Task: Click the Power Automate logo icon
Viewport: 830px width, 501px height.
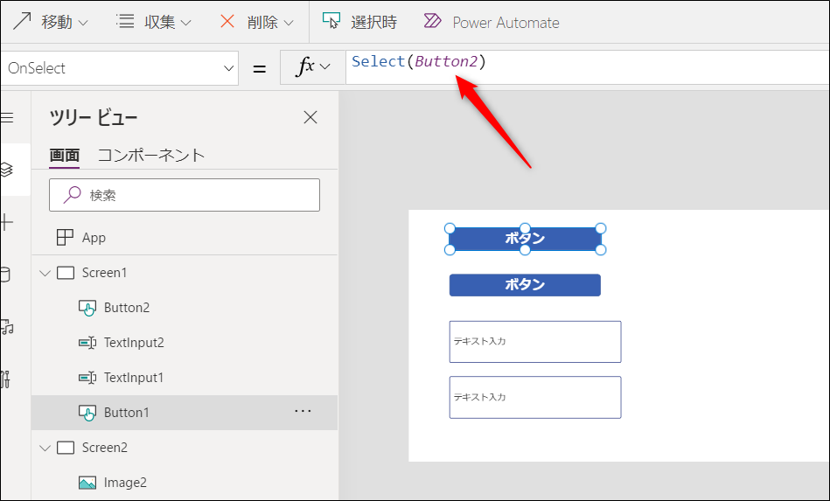Action: [432, 21]
